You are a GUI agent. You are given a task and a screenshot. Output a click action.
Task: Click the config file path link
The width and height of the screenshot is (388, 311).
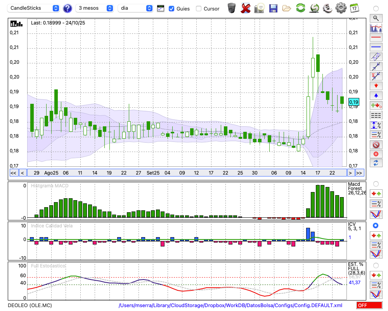coord(230,306)
